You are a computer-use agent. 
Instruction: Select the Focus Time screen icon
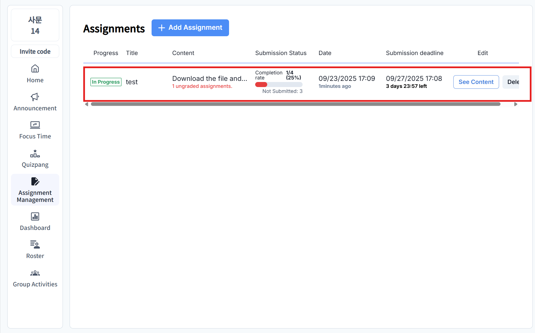click(35, 125)
